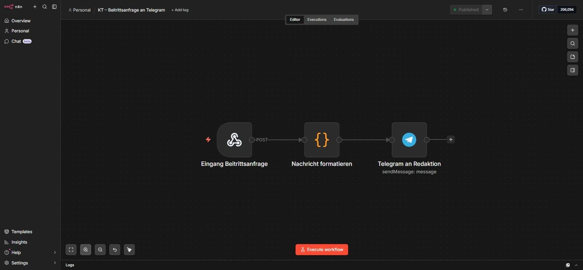The image size is (583, 270).
Task: Click the add node plus button on the right canvas toolbar
Action: click(573, 30)
